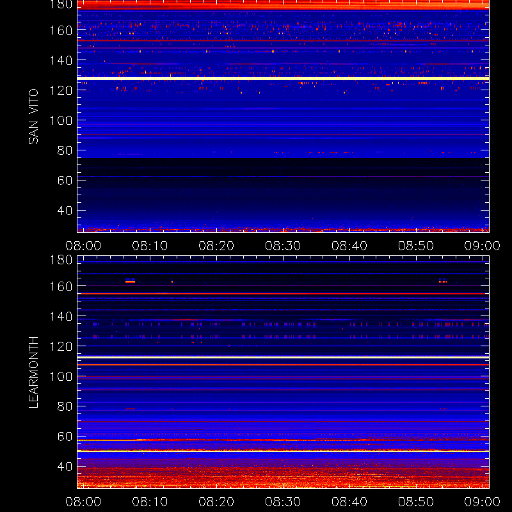Choose 08:40 time label under LEARMONTH plot
This screenshot has width=512, height=512.
coord(349,502)
